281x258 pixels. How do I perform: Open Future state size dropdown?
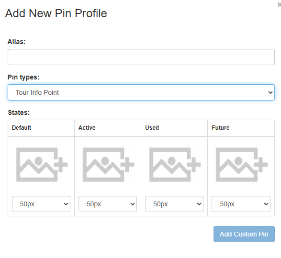point(241,204)
